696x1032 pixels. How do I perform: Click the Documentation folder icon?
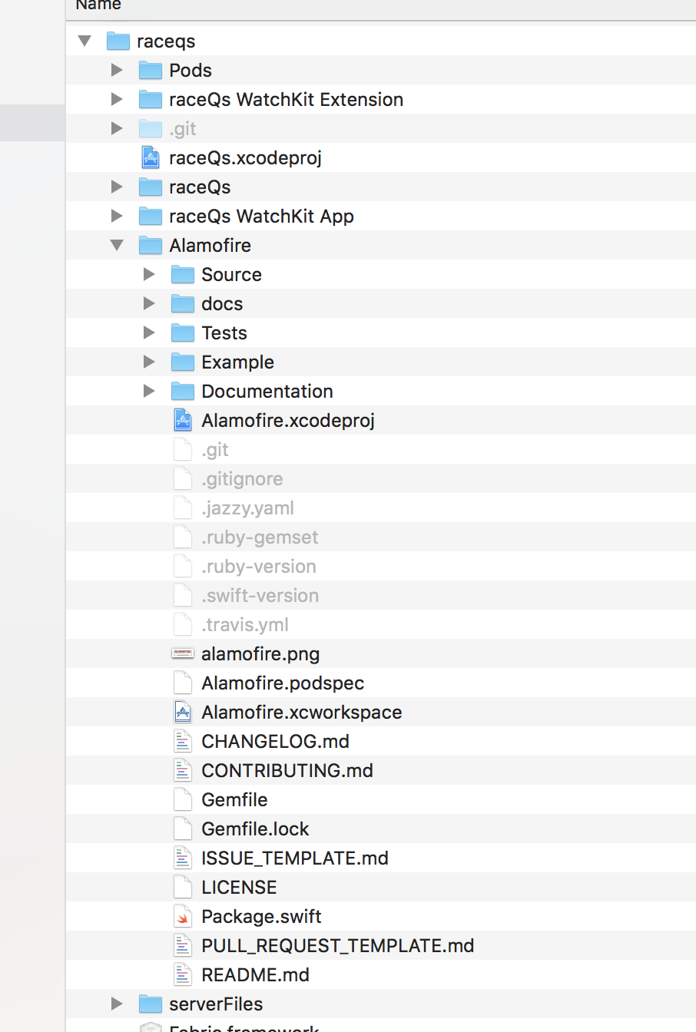coord(182,391)
